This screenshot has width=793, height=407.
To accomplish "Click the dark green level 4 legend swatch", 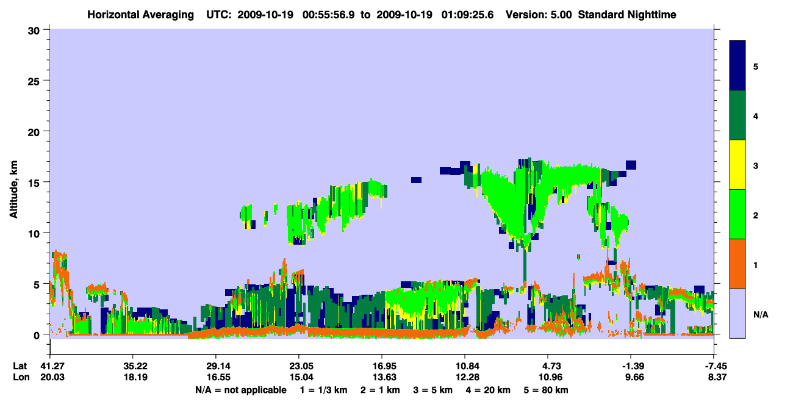I will click(x=737, y=115).
